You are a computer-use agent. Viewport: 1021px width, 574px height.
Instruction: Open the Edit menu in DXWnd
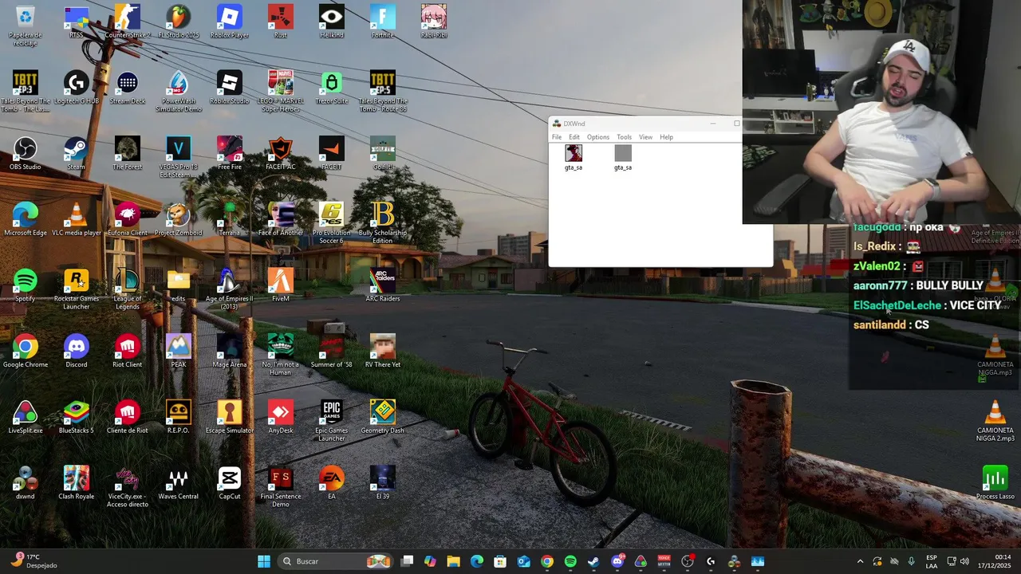(574, 137)
